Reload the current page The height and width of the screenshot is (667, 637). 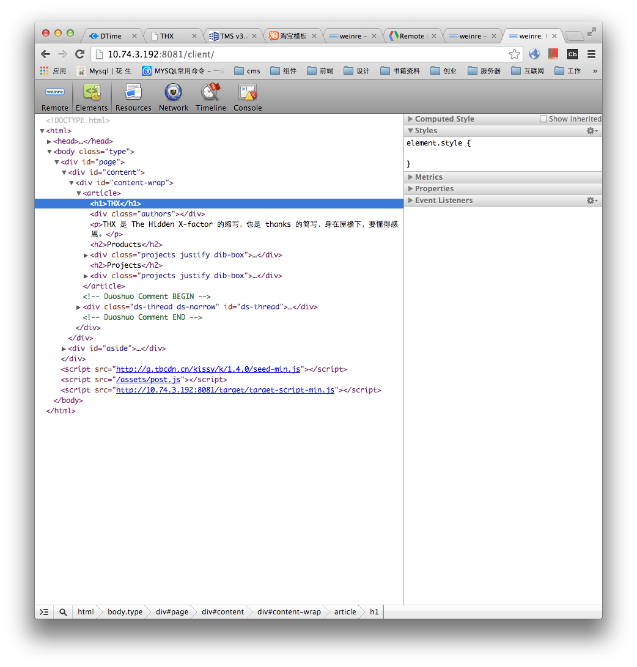pos(79,54)
